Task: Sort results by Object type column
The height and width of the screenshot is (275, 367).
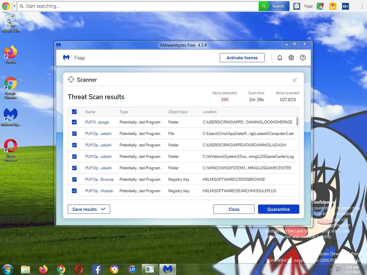Action: pyautogui.click(x=178, y=112)
